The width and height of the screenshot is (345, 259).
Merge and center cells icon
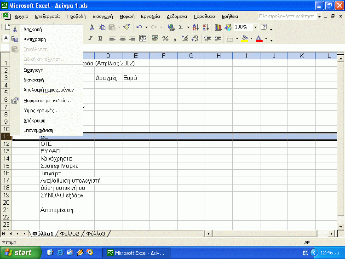click(143, 39)
